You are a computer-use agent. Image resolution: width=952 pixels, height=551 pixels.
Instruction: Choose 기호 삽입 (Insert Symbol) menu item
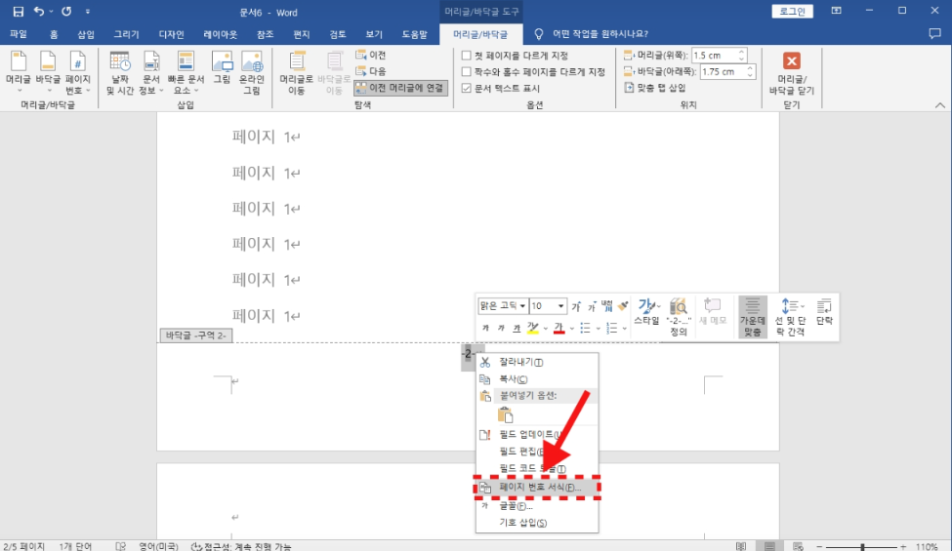click(x=537, y=523)
